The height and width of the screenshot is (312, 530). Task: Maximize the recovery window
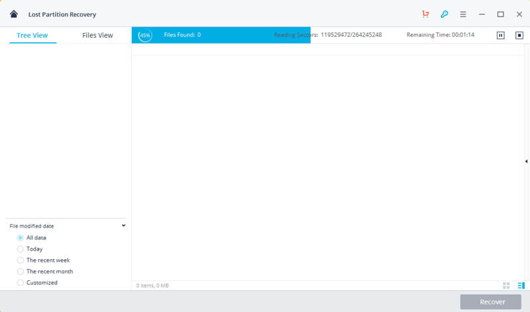point(501,14)
